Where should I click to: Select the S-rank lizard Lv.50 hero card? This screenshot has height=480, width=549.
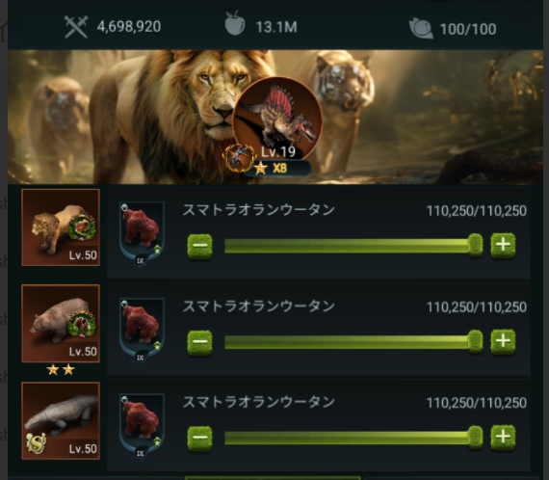point(61,421)
